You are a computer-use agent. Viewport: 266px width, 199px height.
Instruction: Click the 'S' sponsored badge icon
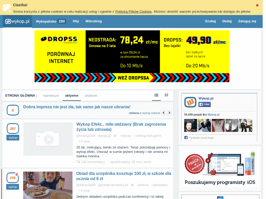[x=13, y=110]
